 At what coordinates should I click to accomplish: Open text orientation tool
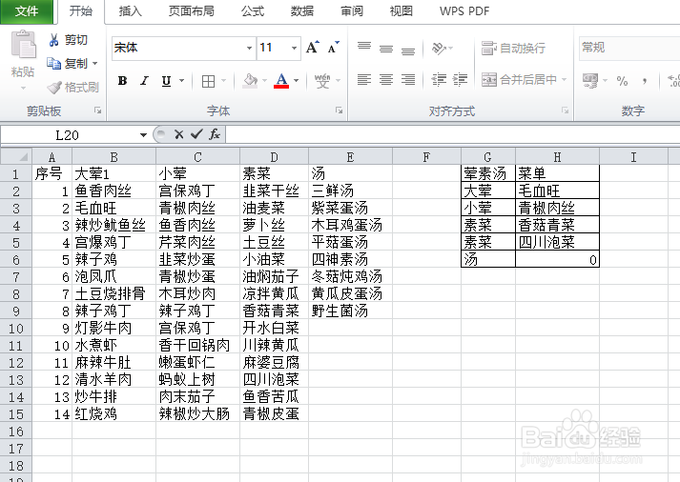[439, 48]
